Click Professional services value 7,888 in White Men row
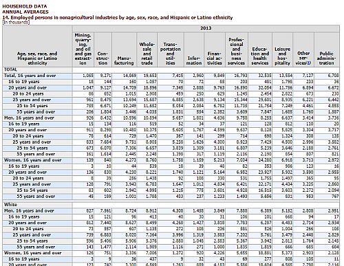344x266 pixels. coord(242,210)
